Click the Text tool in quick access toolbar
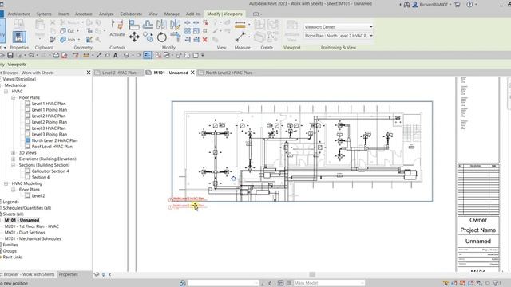Viewport: 511px width, 287px height. click(115, 55)
